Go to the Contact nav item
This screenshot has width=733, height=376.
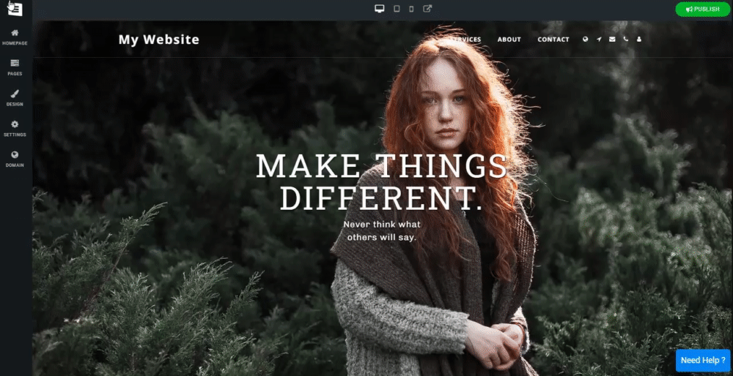click(x=553, y=40)
